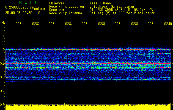173x110 pixels.
Task: Click the kHz axis unit label
Action: tap(2, 23)
